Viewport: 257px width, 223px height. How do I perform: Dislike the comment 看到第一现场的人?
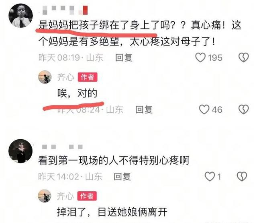(x=242, y=177)
